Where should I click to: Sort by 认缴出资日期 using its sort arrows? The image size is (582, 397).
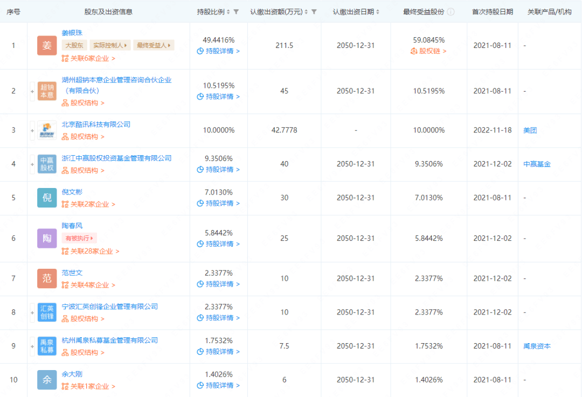point(377,12)
